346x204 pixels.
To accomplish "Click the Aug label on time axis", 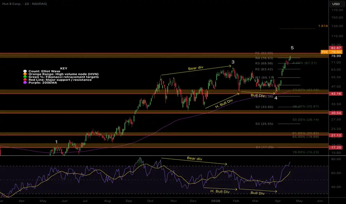I will (107, 201).
